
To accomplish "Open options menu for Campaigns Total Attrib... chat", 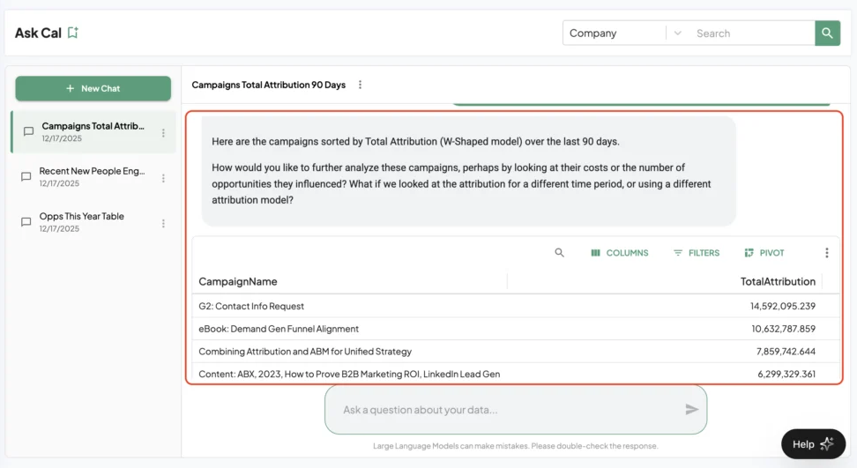I will [x=163, y=133].
